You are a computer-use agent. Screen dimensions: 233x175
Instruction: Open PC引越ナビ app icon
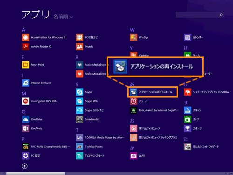[x=80, y=37]
